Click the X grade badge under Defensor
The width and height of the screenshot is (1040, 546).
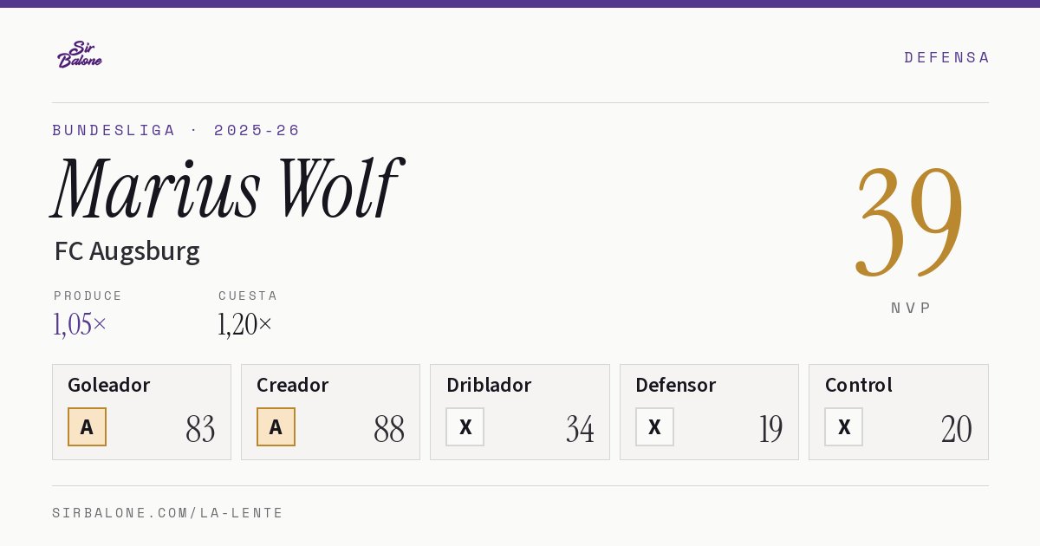pos(654,426)
